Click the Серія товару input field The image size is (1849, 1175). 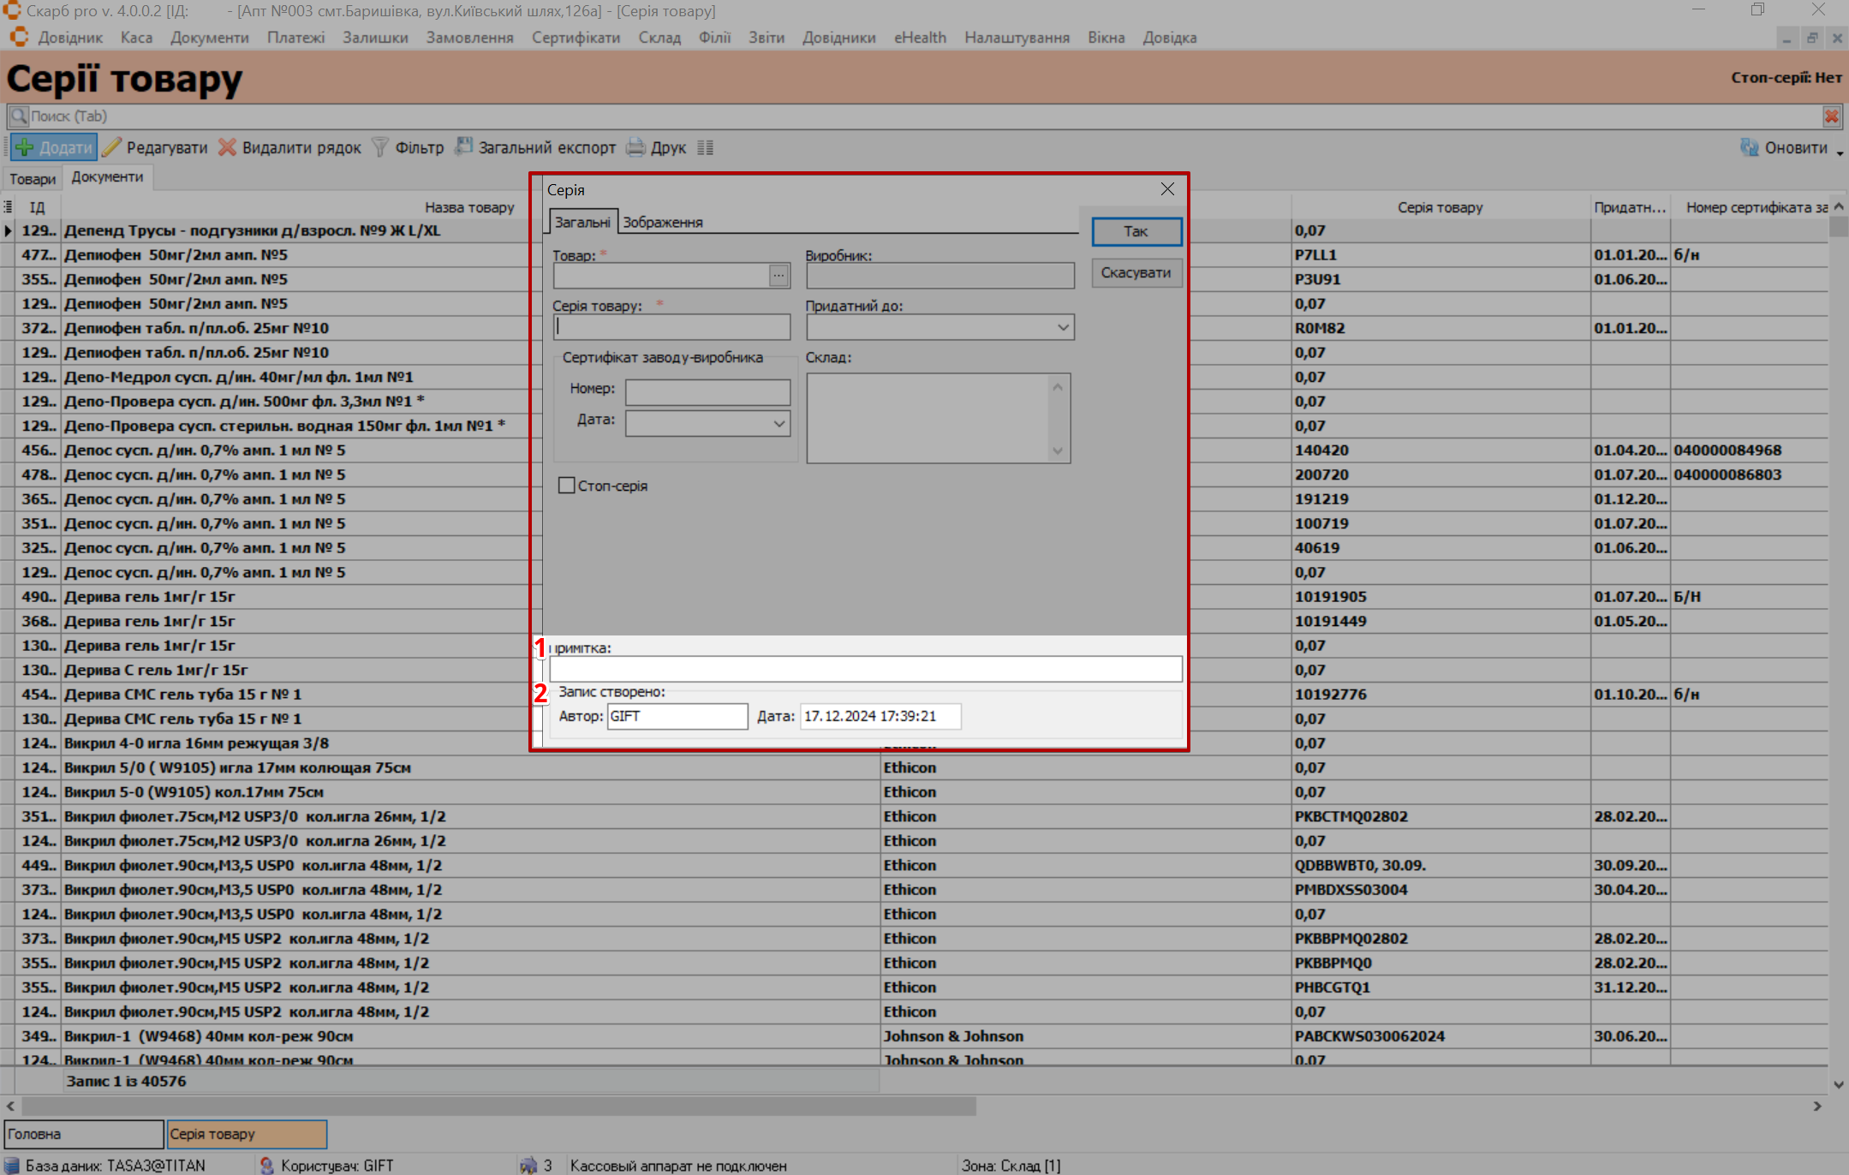click(x=671, y=326)
